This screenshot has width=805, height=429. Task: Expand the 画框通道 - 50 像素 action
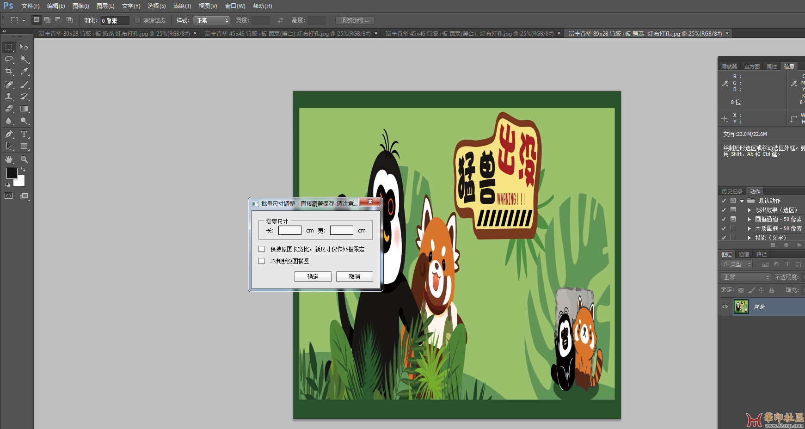click(x=750, y=219)
